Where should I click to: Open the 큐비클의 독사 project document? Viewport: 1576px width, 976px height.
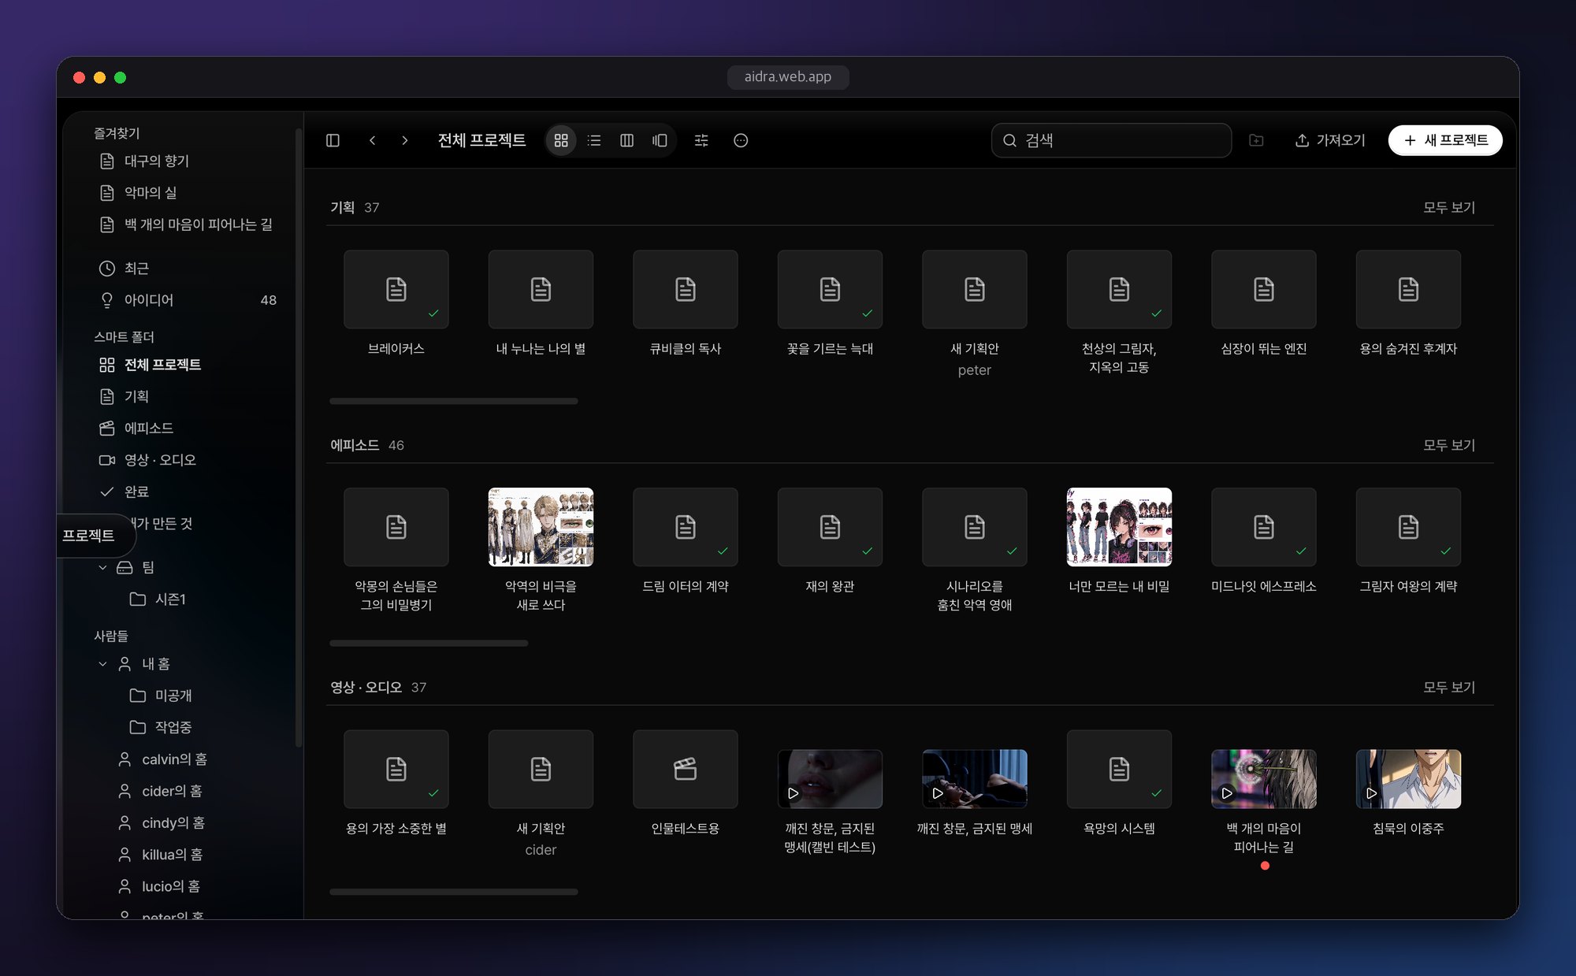coord(686,289)
